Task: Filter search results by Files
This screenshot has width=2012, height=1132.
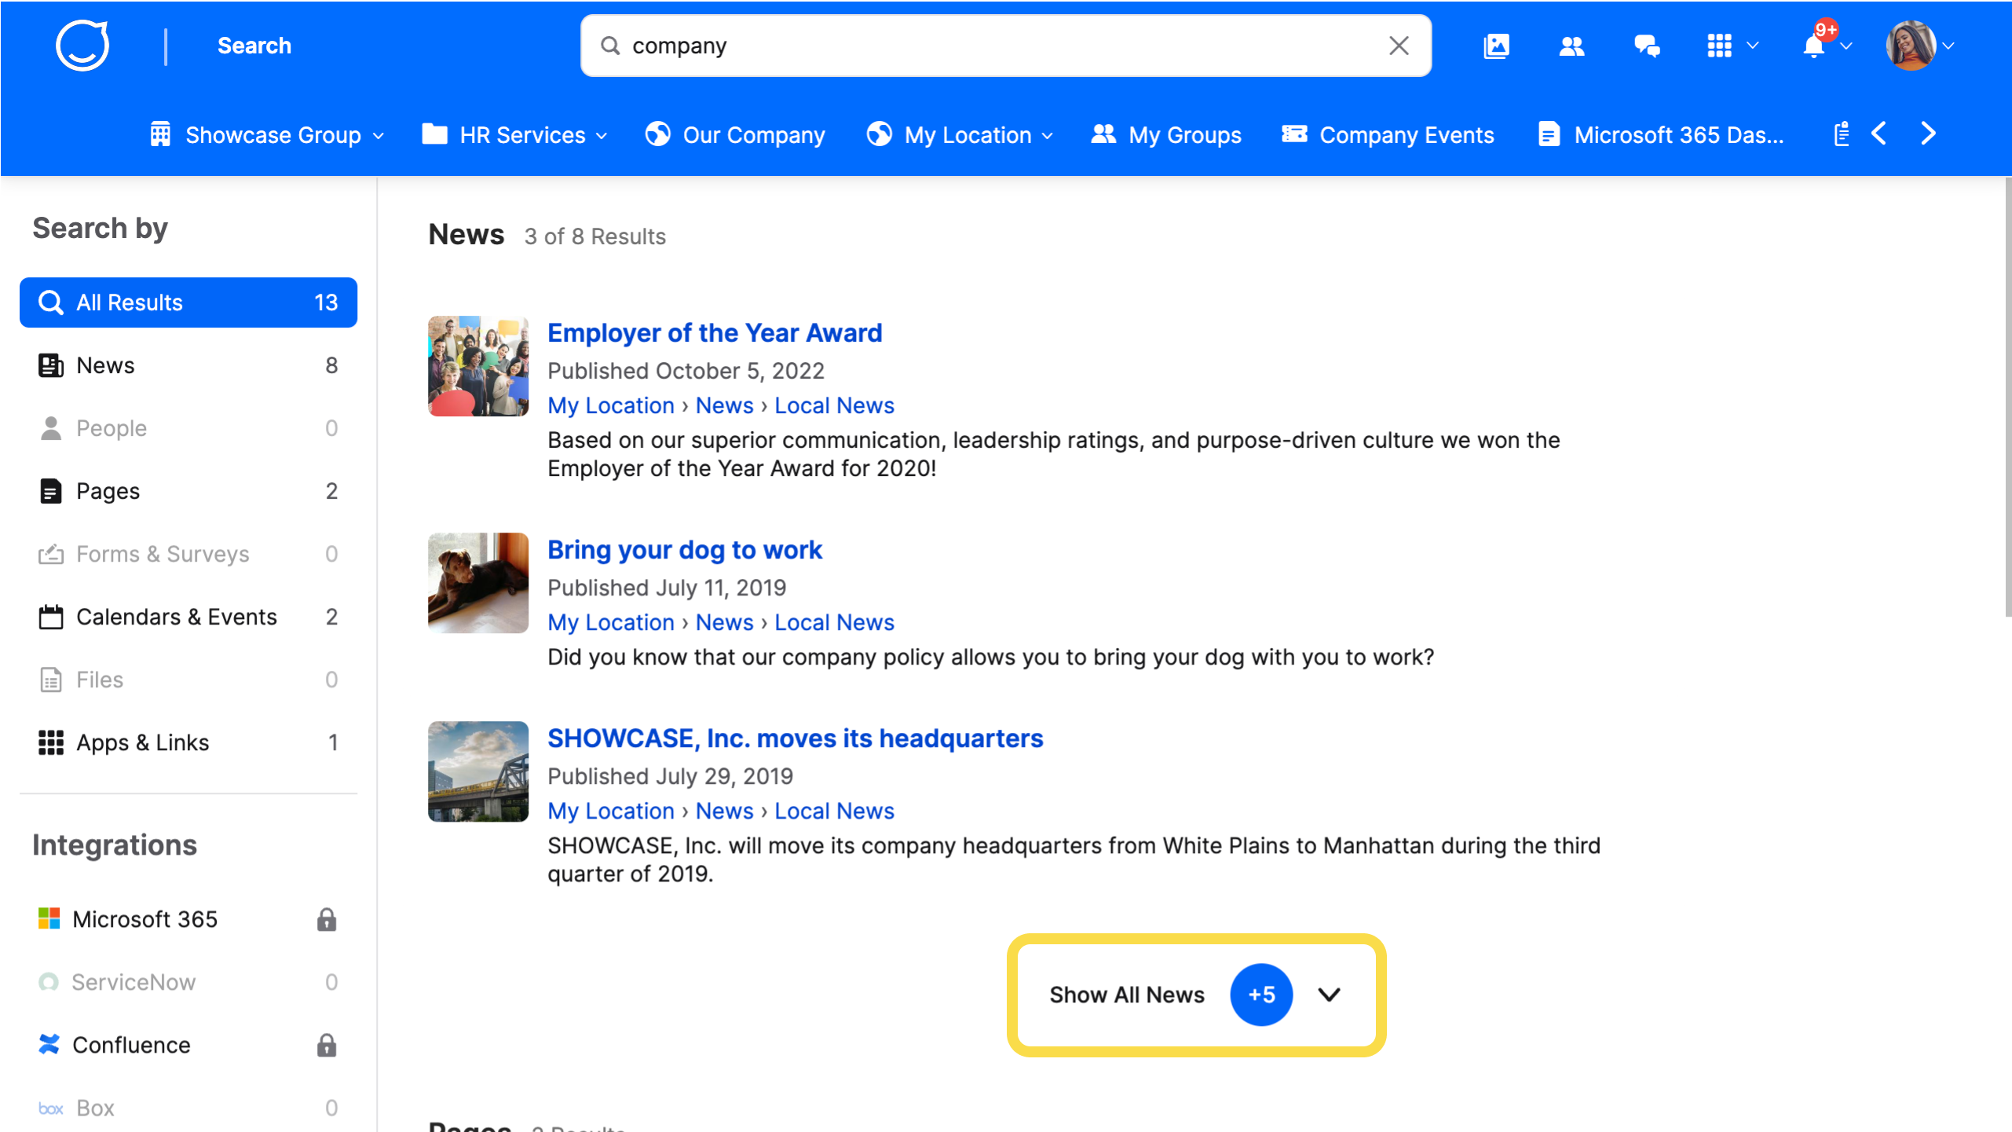Action: click(x=188, y=680)
